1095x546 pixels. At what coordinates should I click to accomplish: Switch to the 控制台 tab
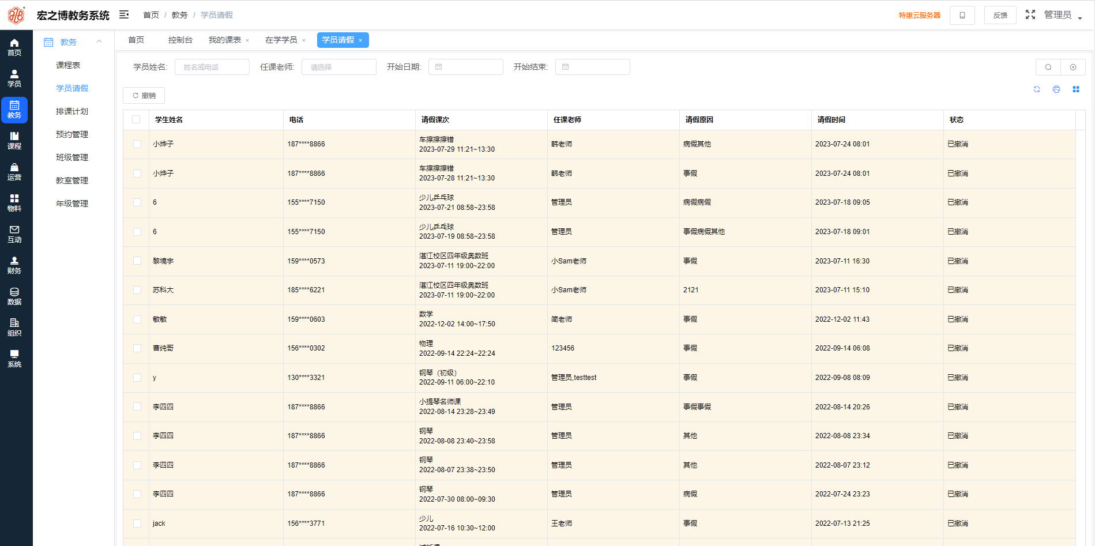[x=180, y=40]
